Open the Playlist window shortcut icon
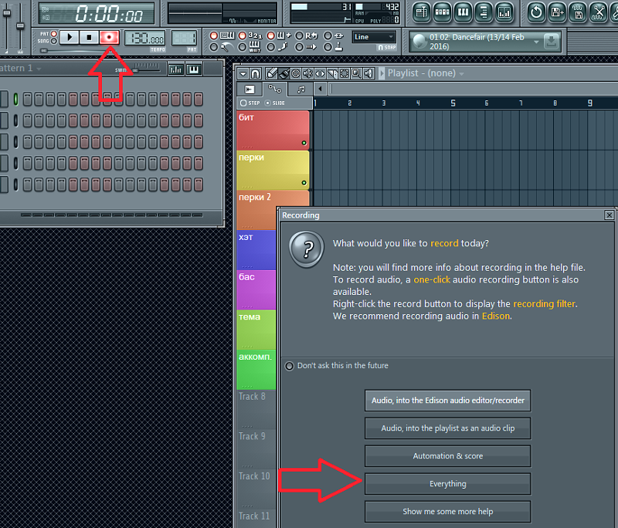The width and height of the screenshot is (618, 528). point(421,12)
